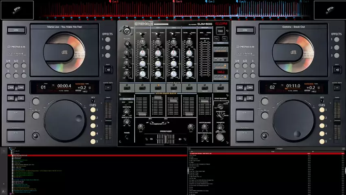The height and width of the screenshot is (195, 346).
Task: Toggle the mixer POWER button
Action: click(220, 31)
